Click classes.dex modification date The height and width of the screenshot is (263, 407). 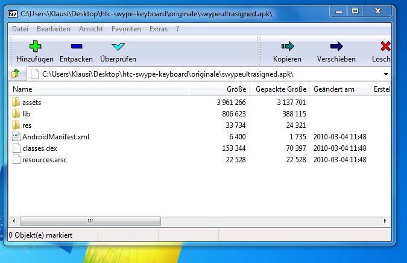(x=340, y=148)
